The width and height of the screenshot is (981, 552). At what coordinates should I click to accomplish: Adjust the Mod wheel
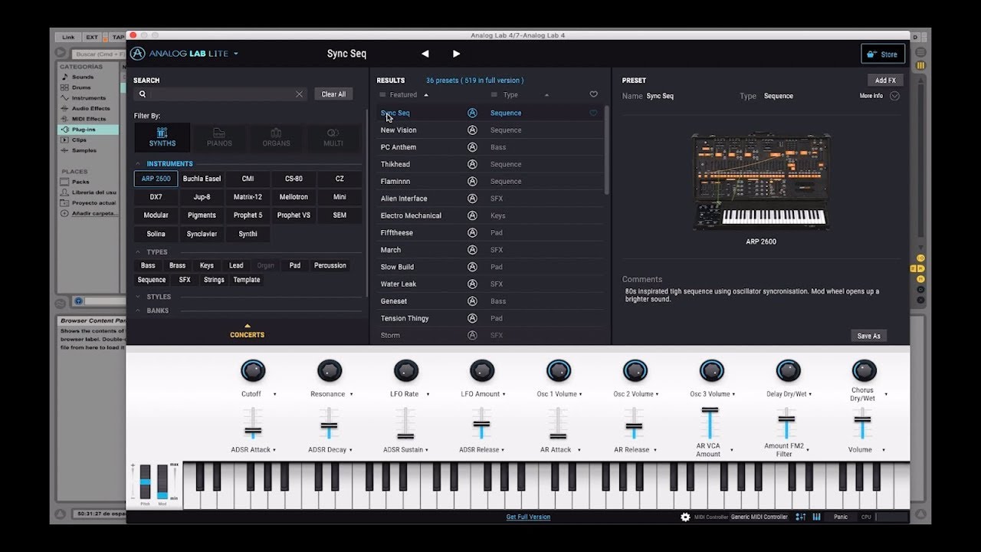pyautogui.click(x=162, y=482)
